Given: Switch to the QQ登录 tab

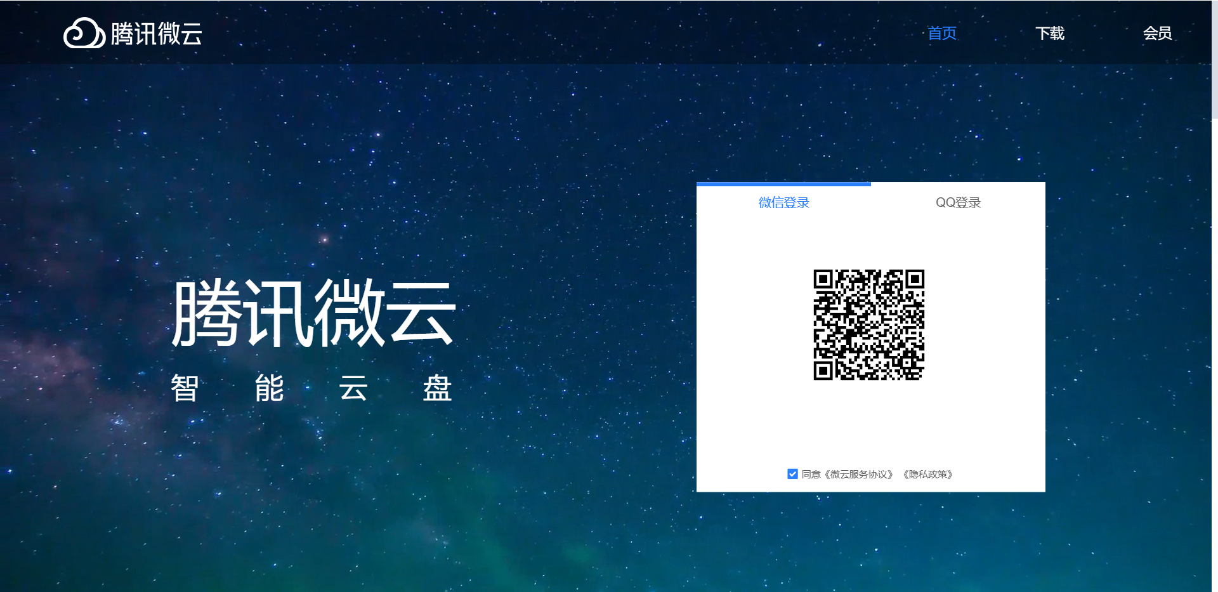Looking at the screenshot, I should tap(957, 202).
